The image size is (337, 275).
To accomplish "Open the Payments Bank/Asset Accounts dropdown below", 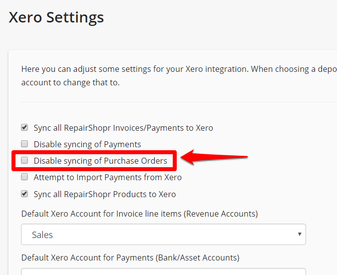I will [x=163, y=272].
